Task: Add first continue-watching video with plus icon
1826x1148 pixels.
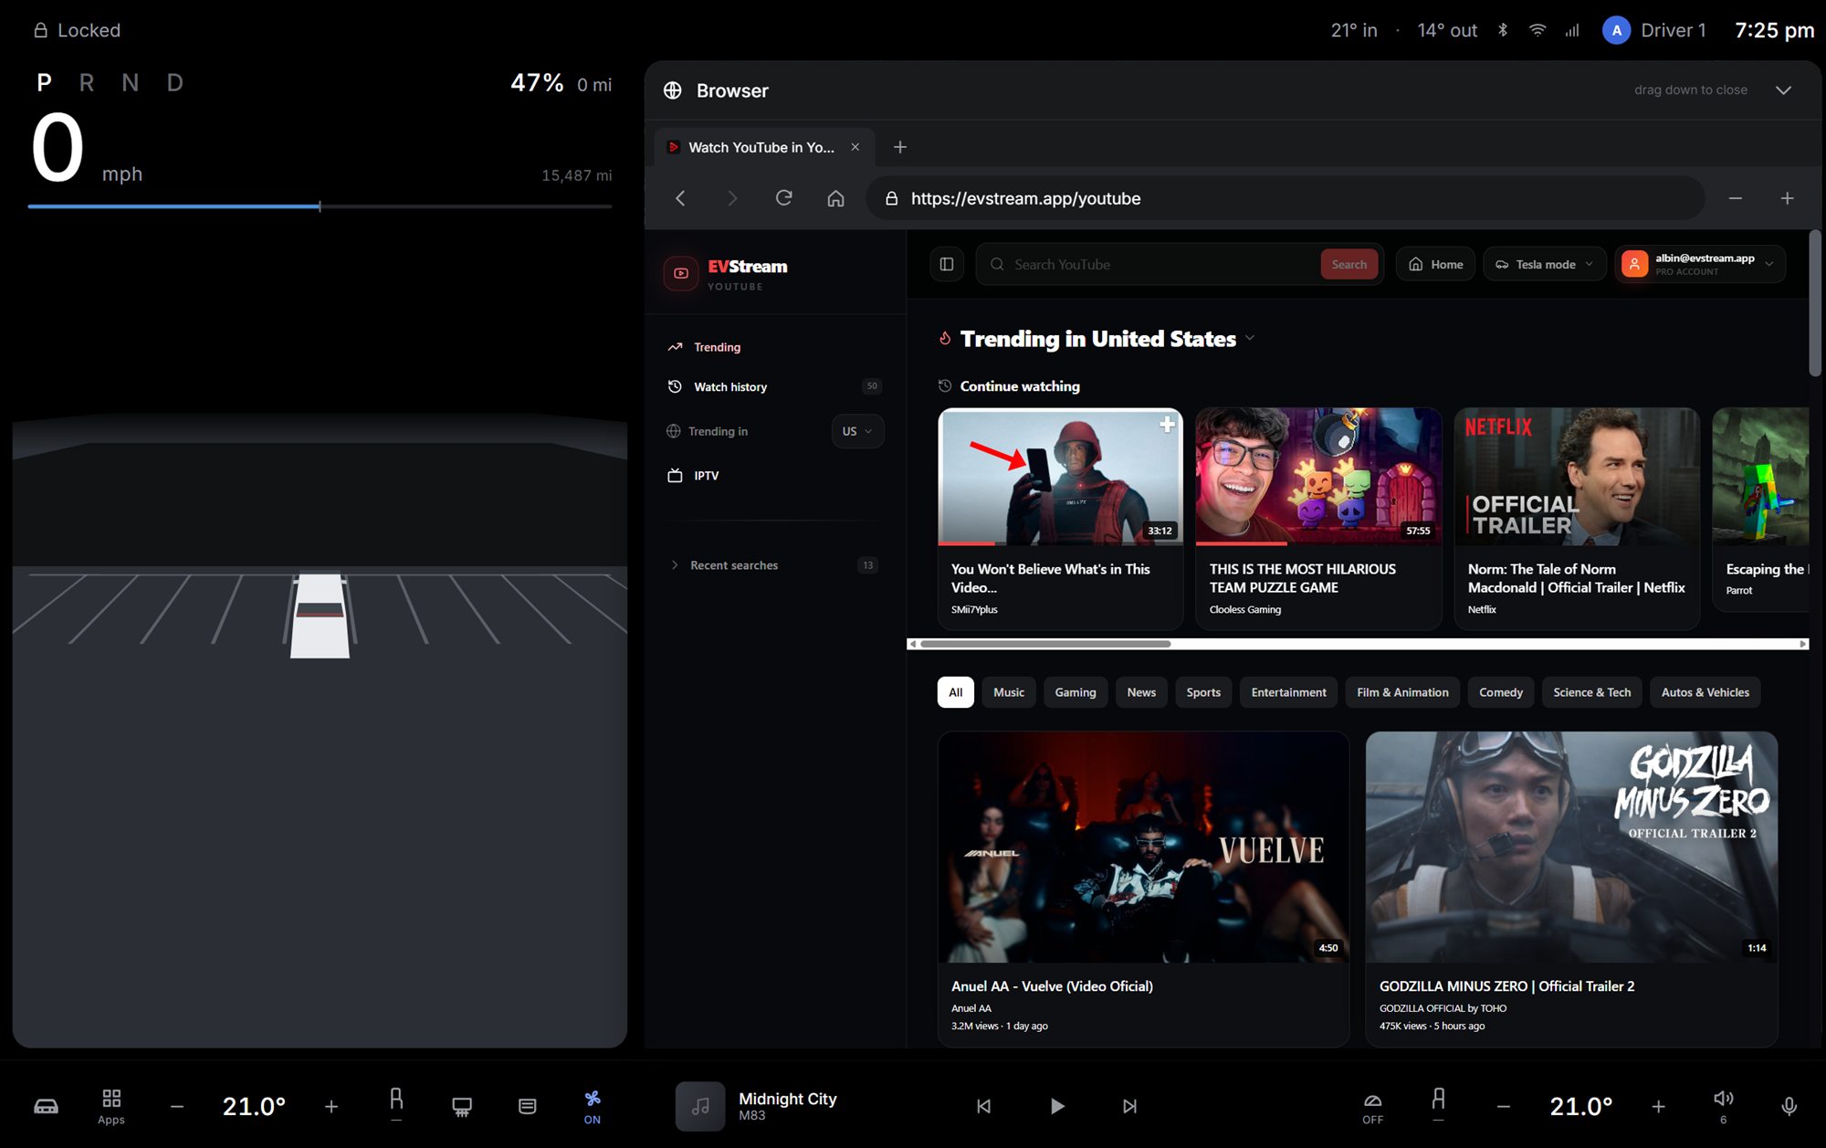Action: (x=1166, y=425)
